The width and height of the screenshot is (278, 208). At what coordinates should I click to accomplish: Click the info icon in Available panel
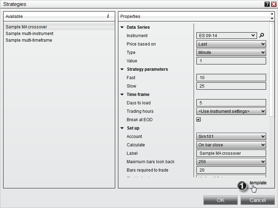point(108,16)
